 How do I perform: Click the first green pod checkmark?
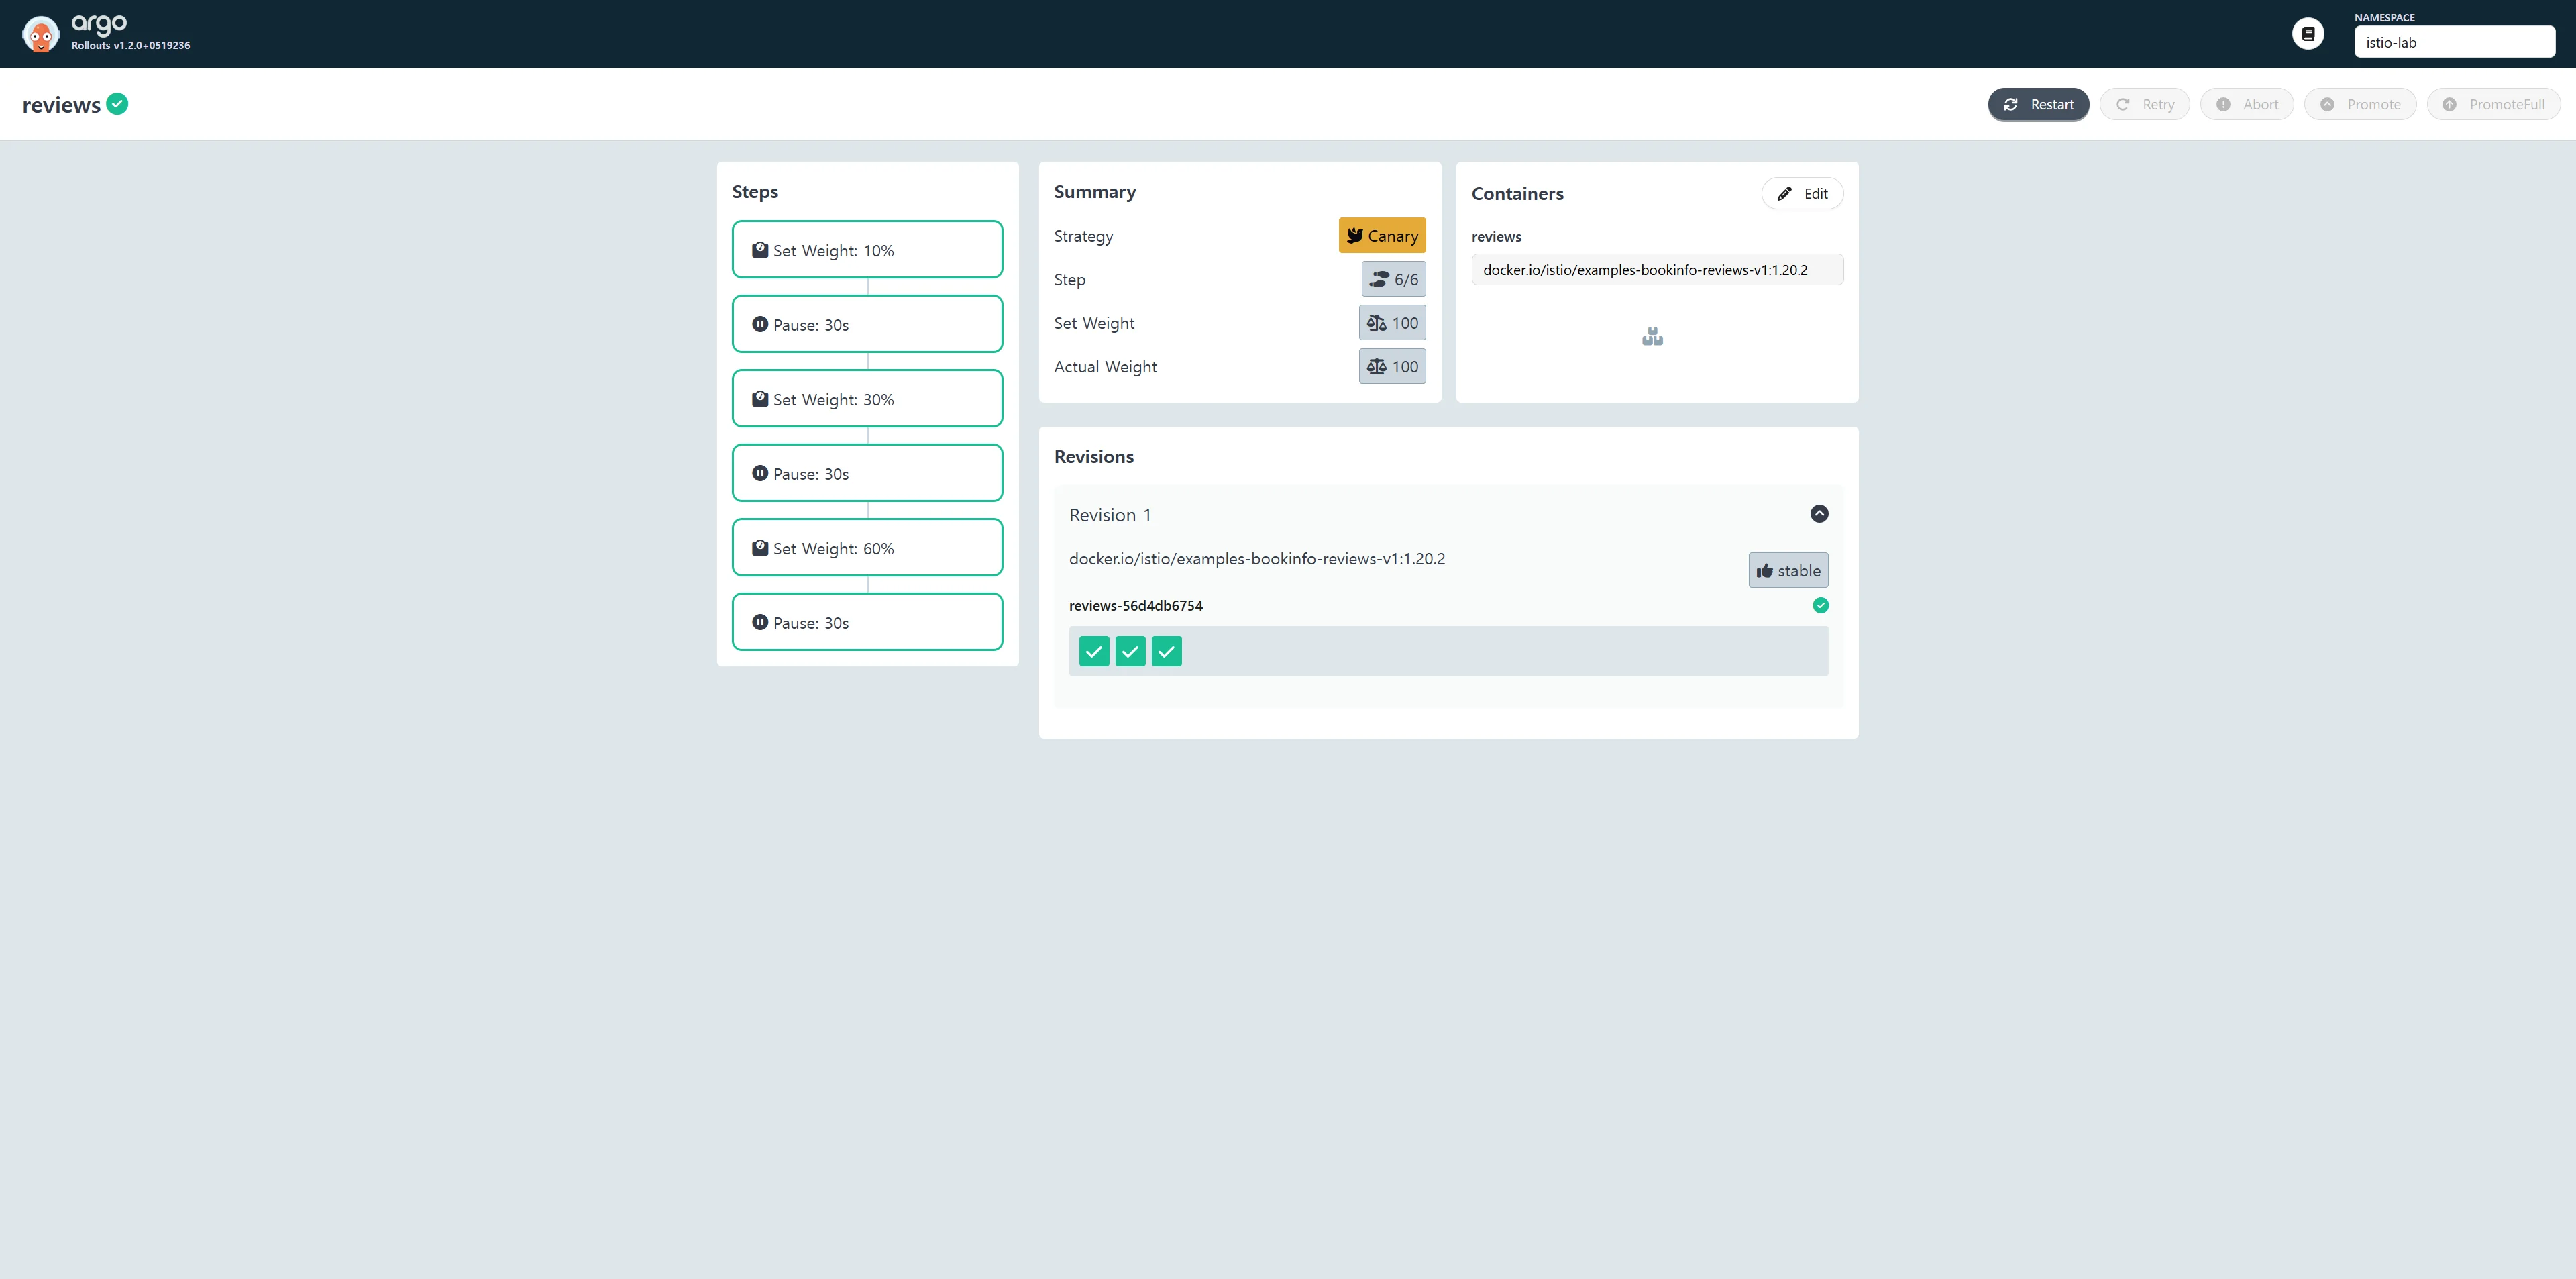[x=1094, y=652]
